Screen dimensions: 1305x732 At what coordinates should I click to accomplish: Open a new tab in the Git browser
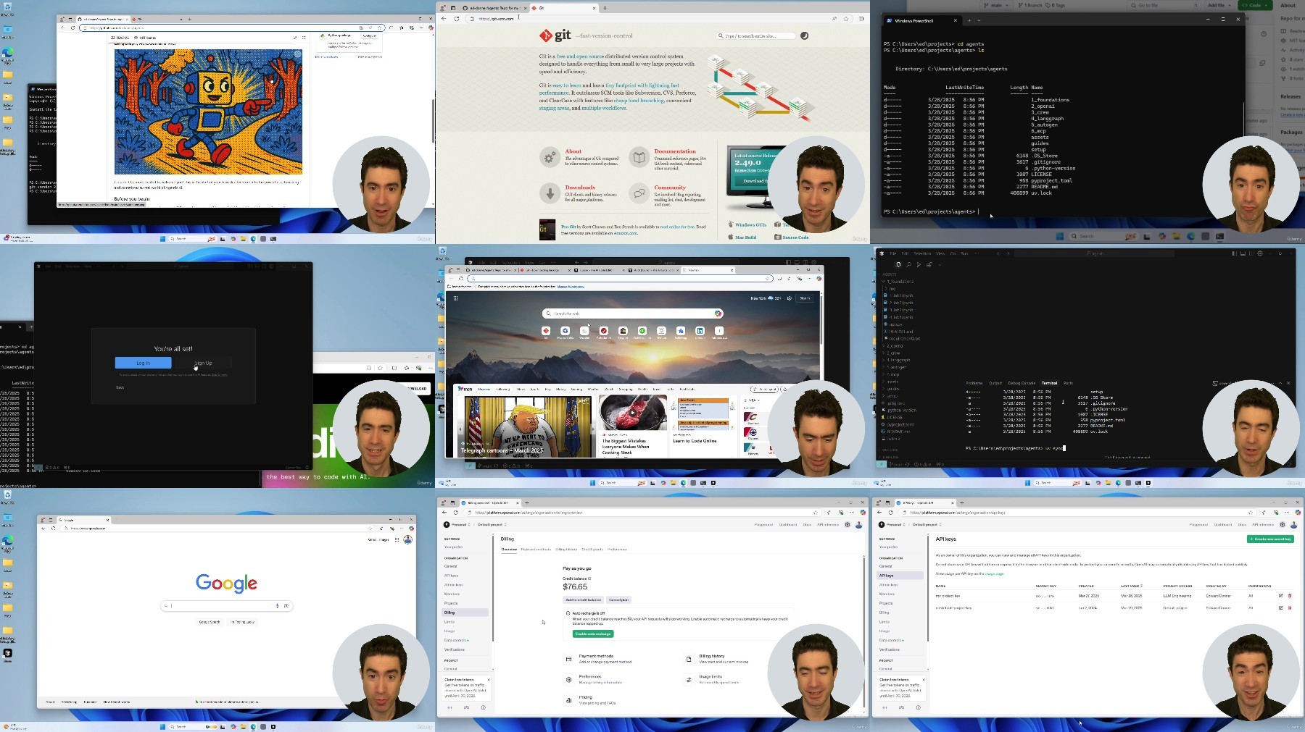point(605,8)
